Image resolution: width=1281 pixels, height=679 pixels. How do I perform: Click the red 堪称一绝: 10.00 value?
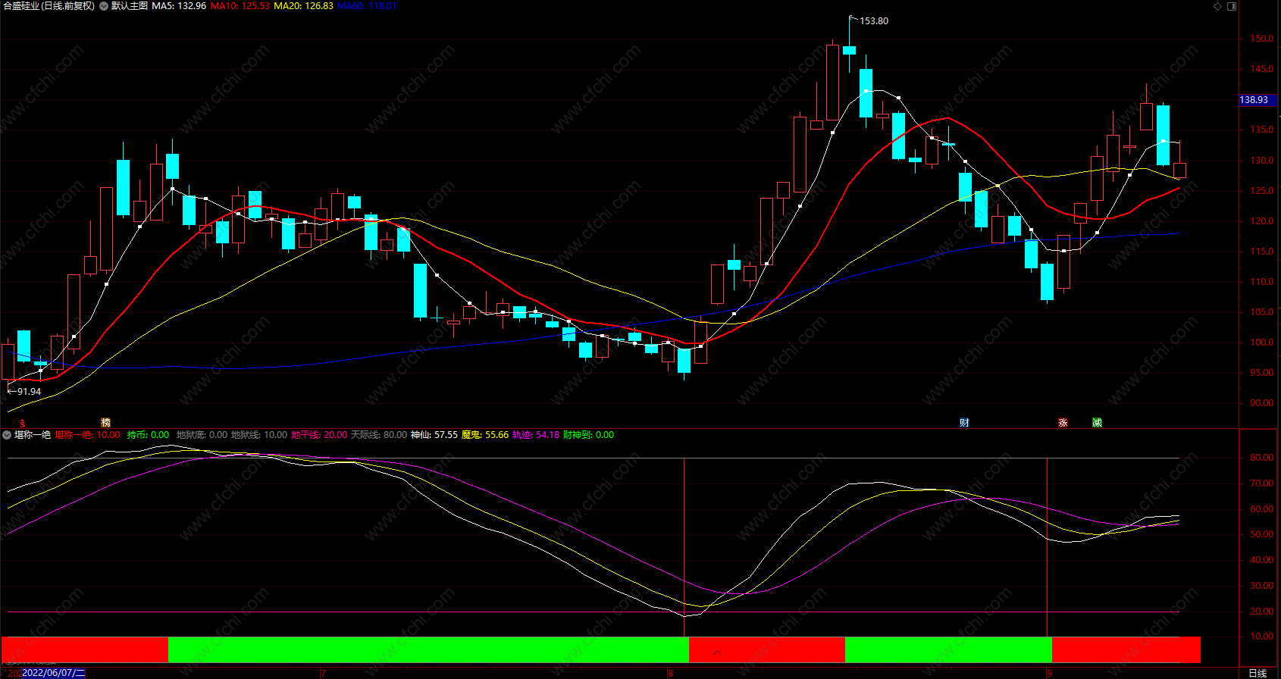(x=87, y=435)
